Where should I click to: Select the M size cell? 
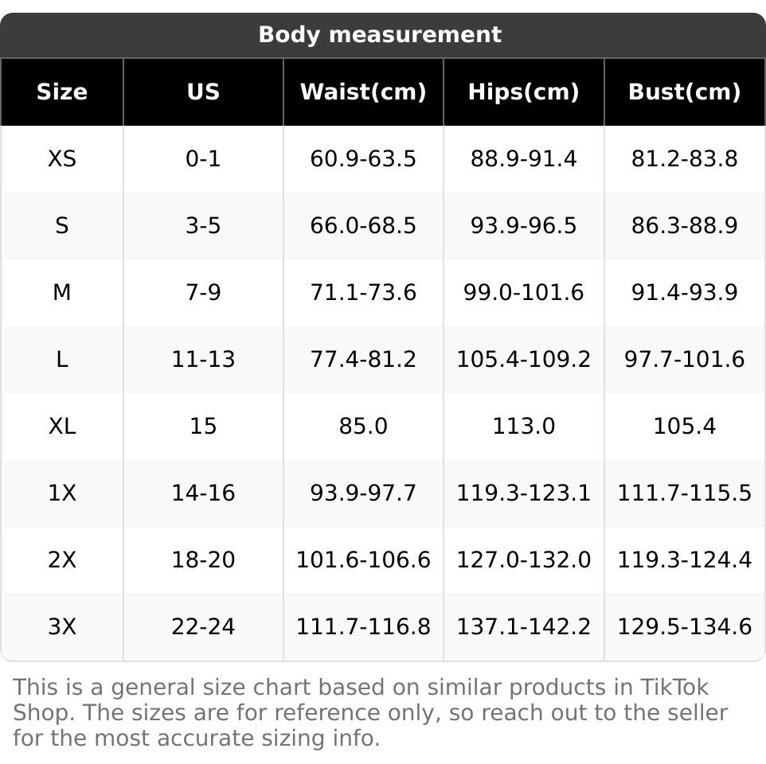pyautogui.click(x=62, y=293)
